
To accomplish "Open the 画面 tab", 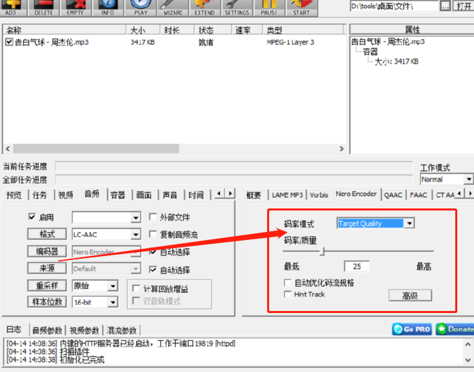I will [x=144, y=195].
